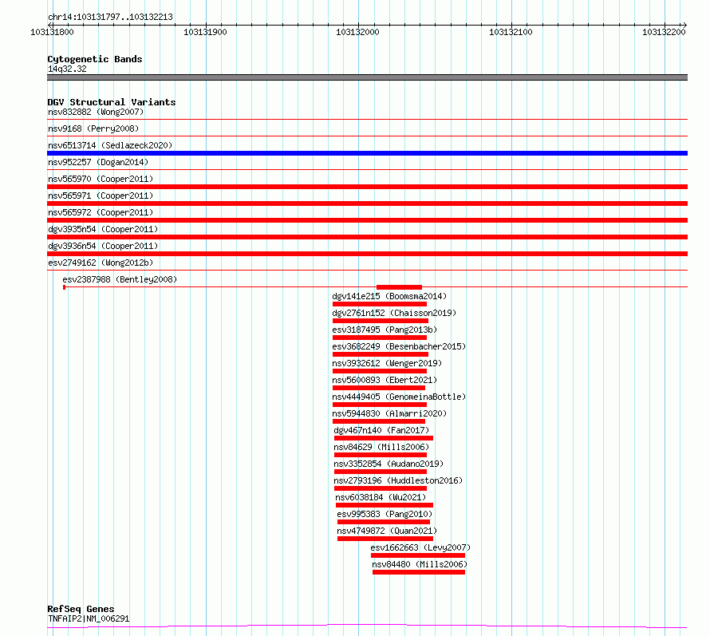The width and height of the screenshot is (710, 636).
Task: Select nsv952257 (Dogan2014) label
Action: coord(98,162)
